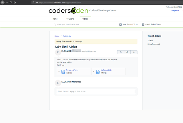Click Check Ticket Status link
The height and width of the screenshot is (123, 183).
[x=153, y=24]
